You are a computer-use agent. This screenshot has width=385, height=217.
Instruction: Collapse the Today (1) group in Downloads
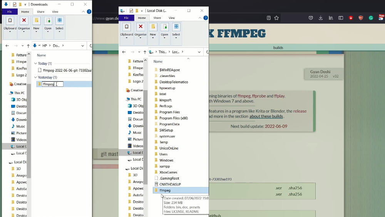[x=35, y=64]
